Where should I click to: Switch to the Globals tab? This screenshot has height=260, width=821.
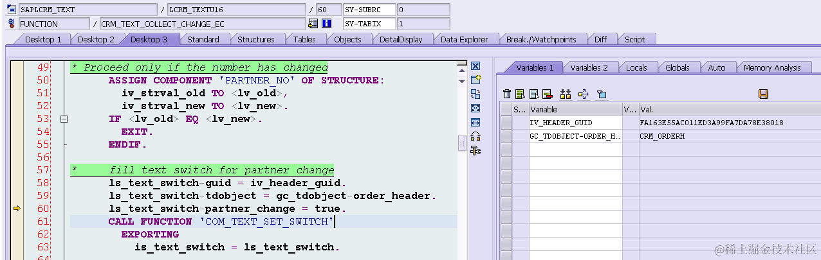pyautogui.click(x=677, y=67)
